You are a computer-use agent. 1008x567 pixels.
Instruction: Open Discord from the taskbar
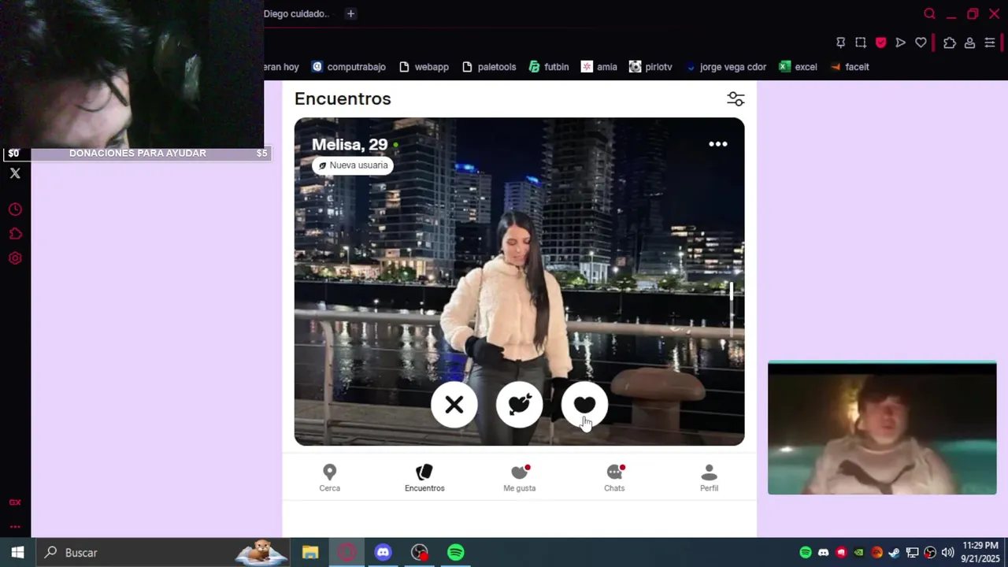pyautogui.click(x=383, y=553)
